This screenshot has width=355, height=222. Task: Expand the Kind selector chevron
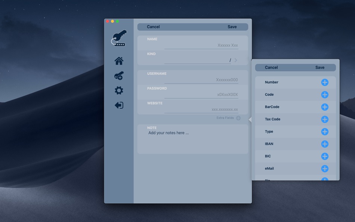point(236,60)
